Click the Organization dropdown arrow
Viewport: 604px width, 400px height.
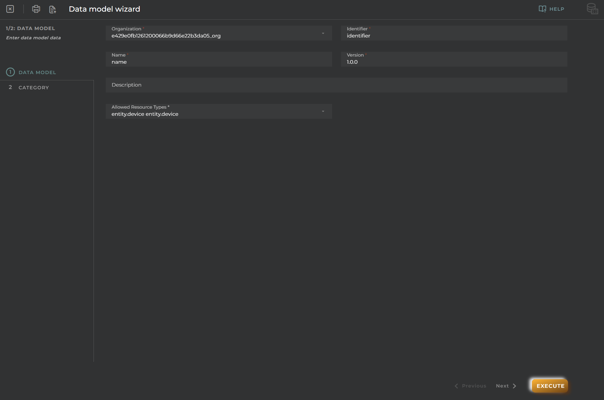point(323,33)
